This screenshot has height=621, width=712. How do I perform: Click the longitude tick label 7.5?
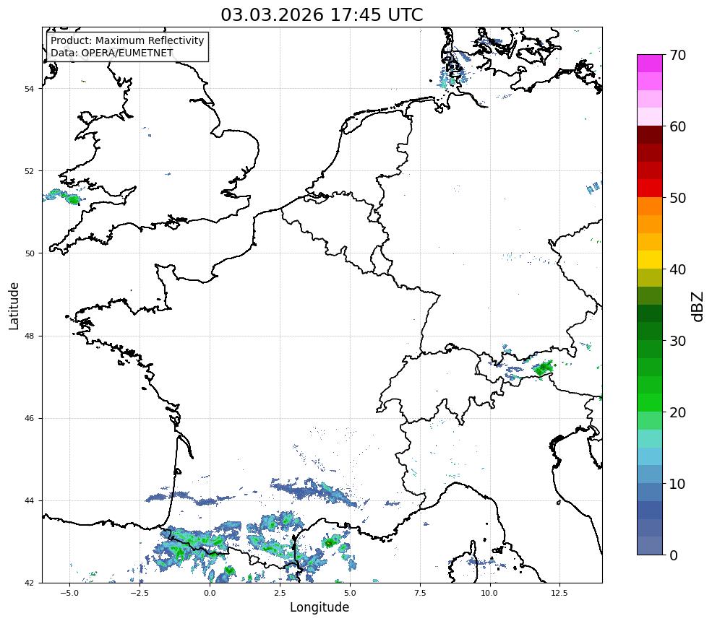pos(420,593)
